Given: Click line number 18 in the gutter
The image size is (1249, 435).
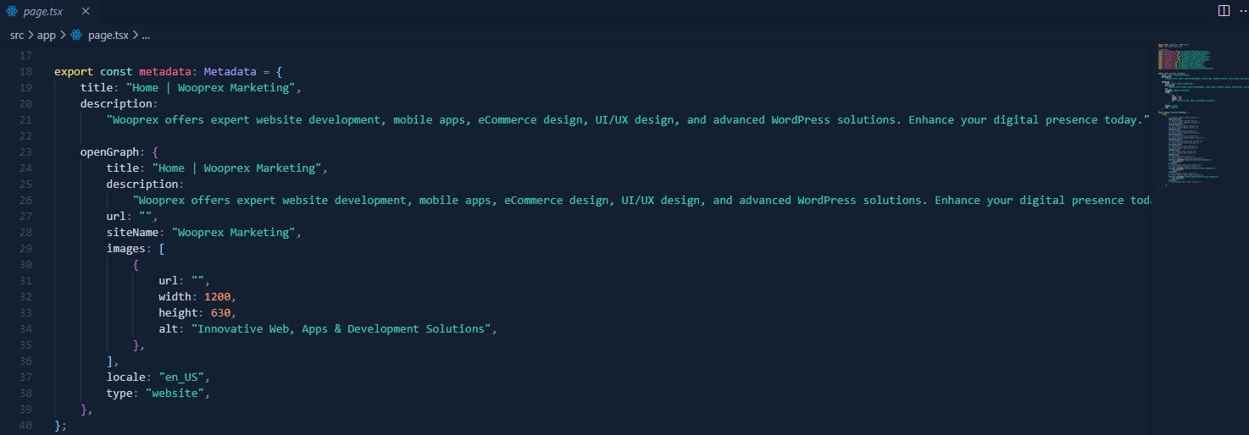Looking at the screenshot, I should pyautogui.click(x=25, y=72).
